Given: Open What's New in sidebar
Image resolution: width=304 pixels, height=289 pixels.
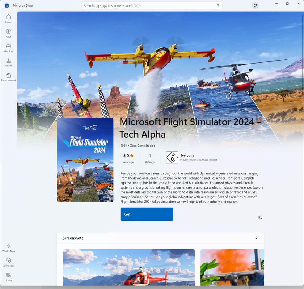Looking at the screenshot, I should pos(9,248).
